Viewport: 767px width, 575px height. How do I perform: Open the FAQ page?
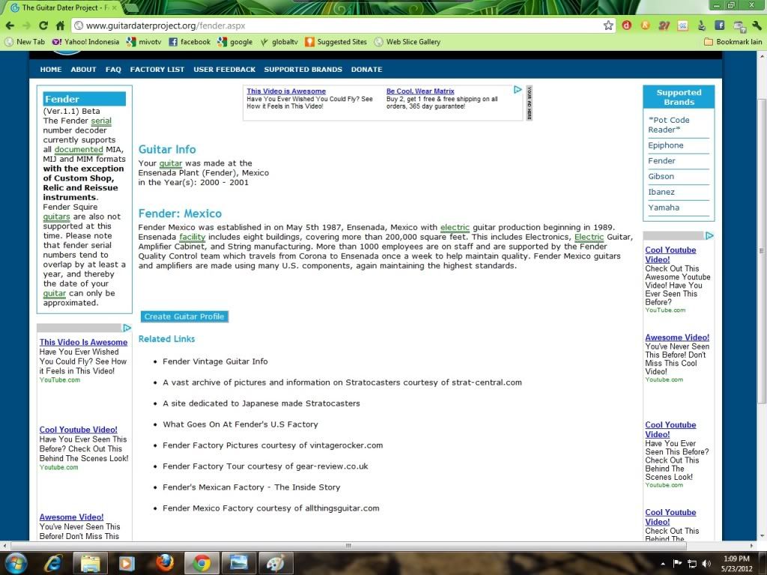coord(113,70)
